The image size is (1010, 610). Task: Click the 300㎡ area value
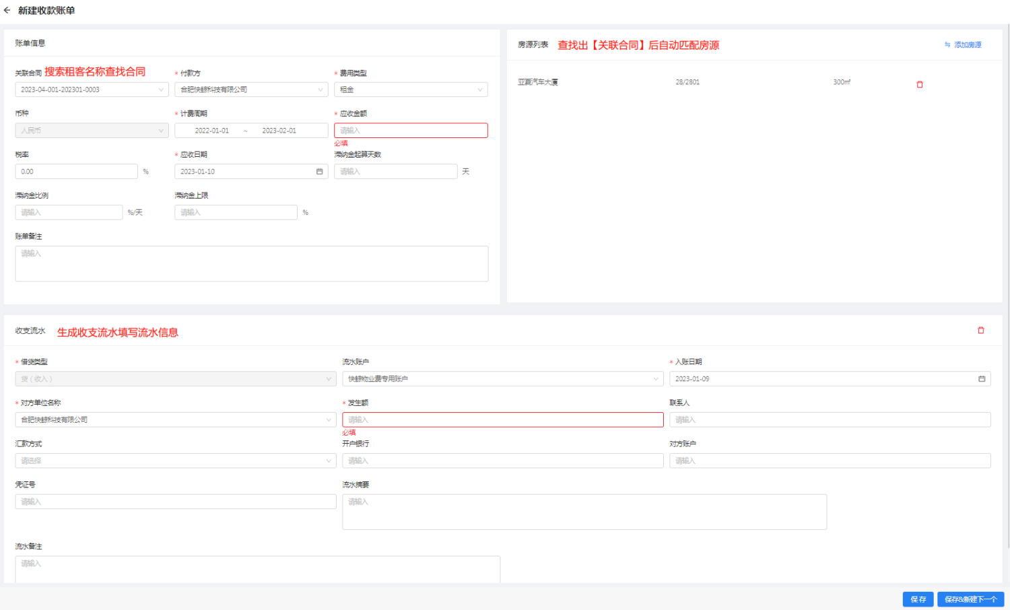[842, 82]
